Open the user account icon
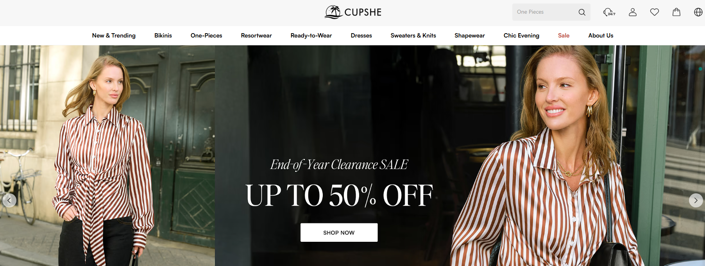This screenshot has width=705, height=266. tap(633, 12)
